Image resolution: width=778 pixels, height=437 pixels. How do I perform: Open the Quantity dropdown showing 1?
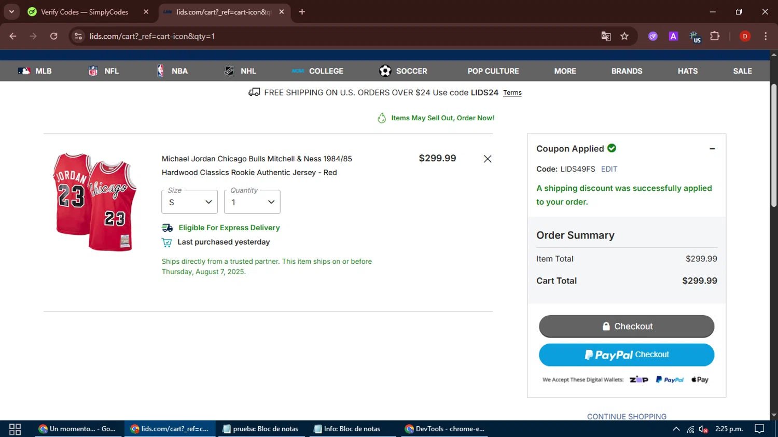click(x=252, y=202)
